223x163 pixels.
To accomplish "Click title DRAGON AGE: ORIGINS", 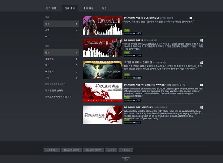I will (138, 107).
